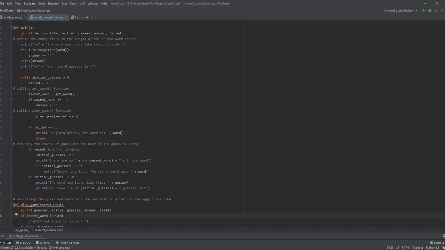
Task: Click PyCharm 2019.3.5 available update message
Action: 35,248
